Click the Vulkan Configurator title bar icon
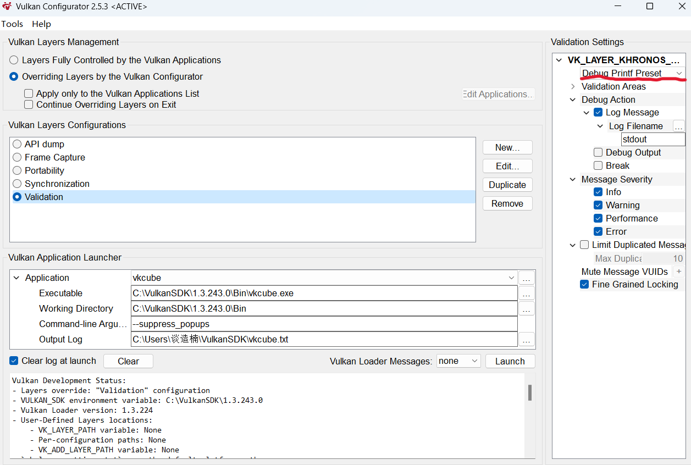 pos(7,7)
